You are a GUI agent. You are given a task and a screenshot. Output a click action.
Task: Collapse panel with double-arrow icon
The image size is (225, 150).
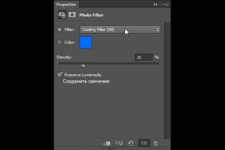tap(156, 4)
